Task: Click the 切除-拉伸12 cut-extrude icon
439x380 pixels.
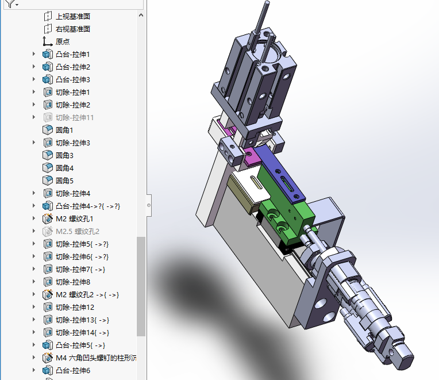Action: click(48, 307)
